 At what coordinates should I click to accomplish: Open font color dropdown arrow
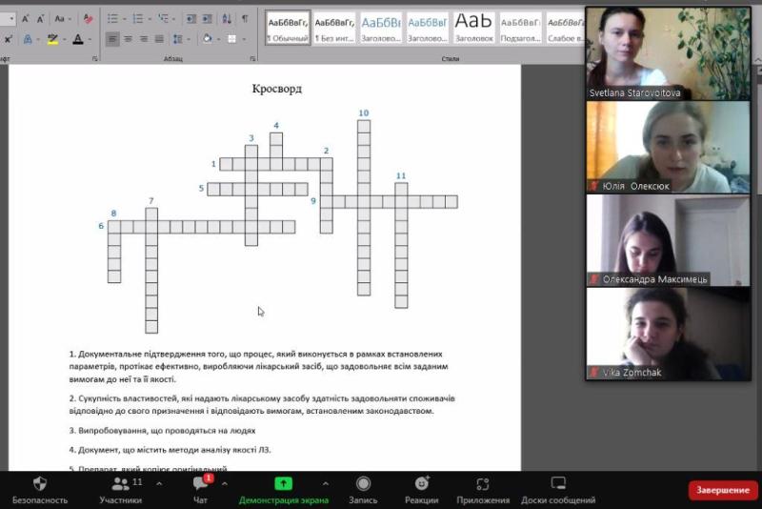pos(90,39)
